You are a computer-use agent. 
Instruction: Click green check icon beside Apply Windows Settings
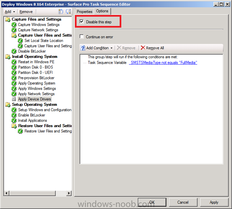point(14,89)
